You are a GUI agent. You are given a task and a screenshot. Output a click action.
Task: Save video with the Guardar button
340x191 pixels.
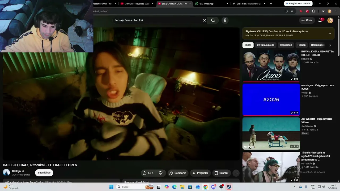(x=221, y=173)
